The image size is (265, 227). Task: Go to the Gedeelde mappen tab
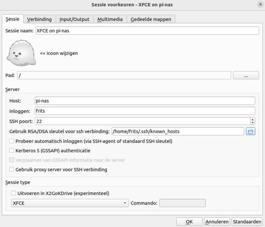(151, 19)
